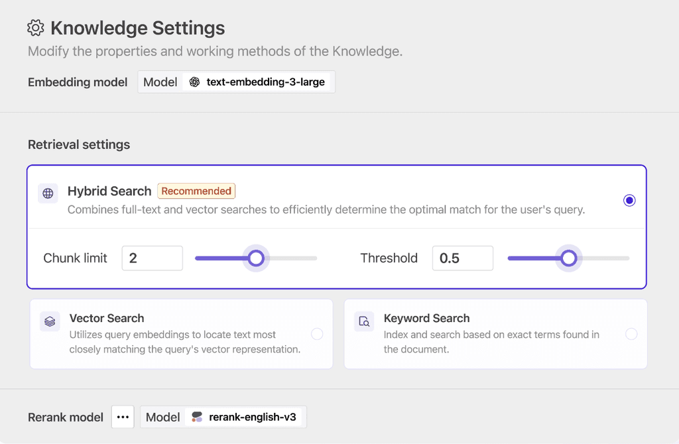Select the Hybrid Search radio button
679x444 pixels.
point(629,200)
